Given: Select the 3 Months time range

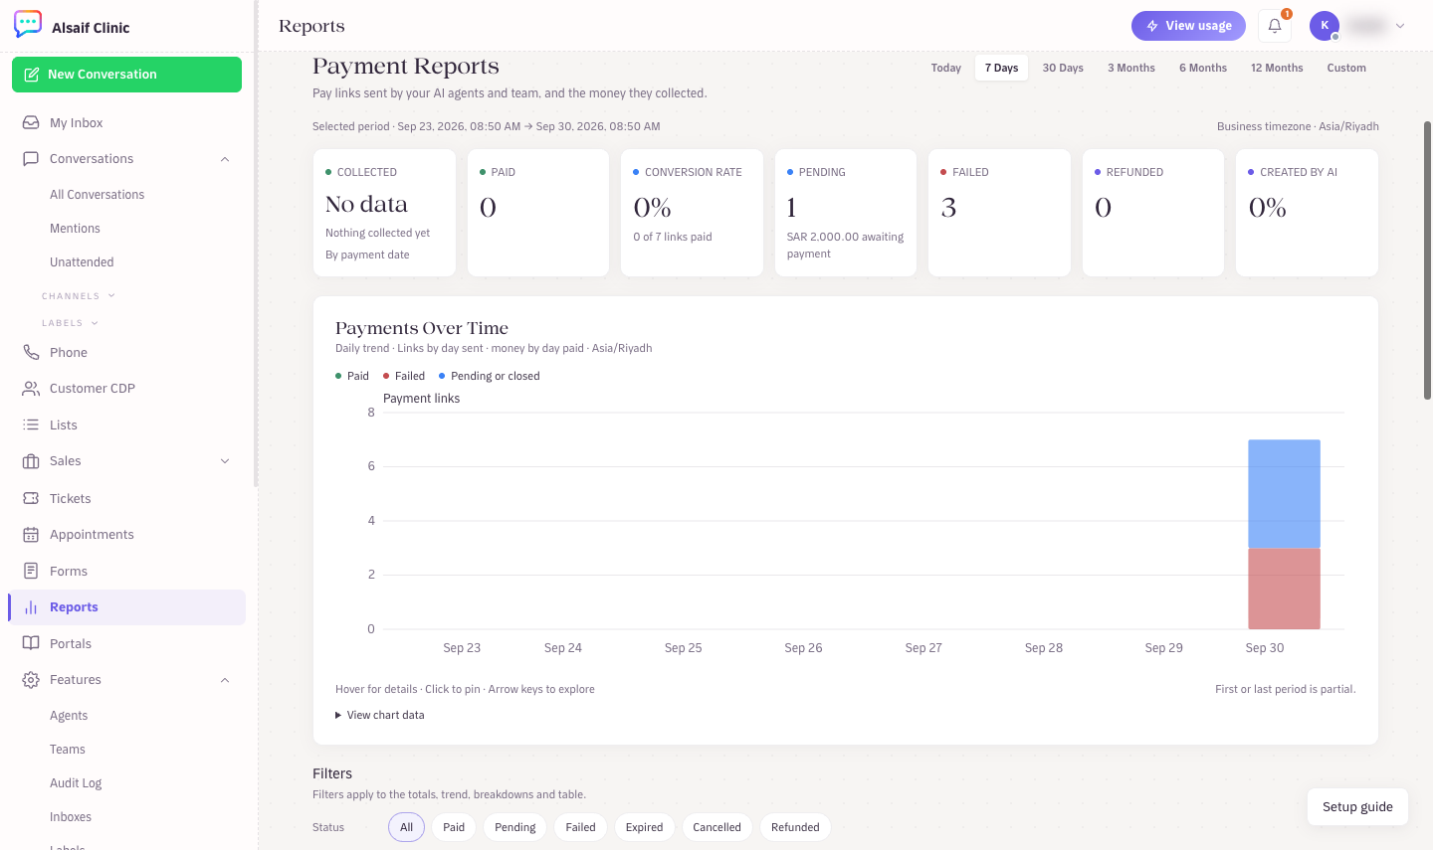Looking at the screenshot, I should click(x=1131, y=68).
